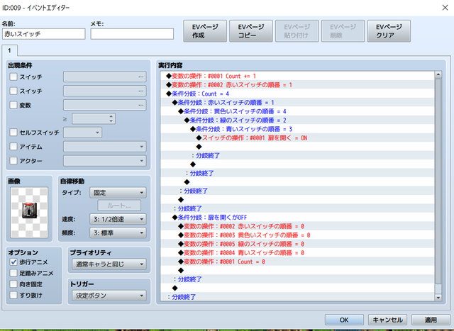Click the EVページクリア button
Screen dimensions: 454x331
(389, 31)
